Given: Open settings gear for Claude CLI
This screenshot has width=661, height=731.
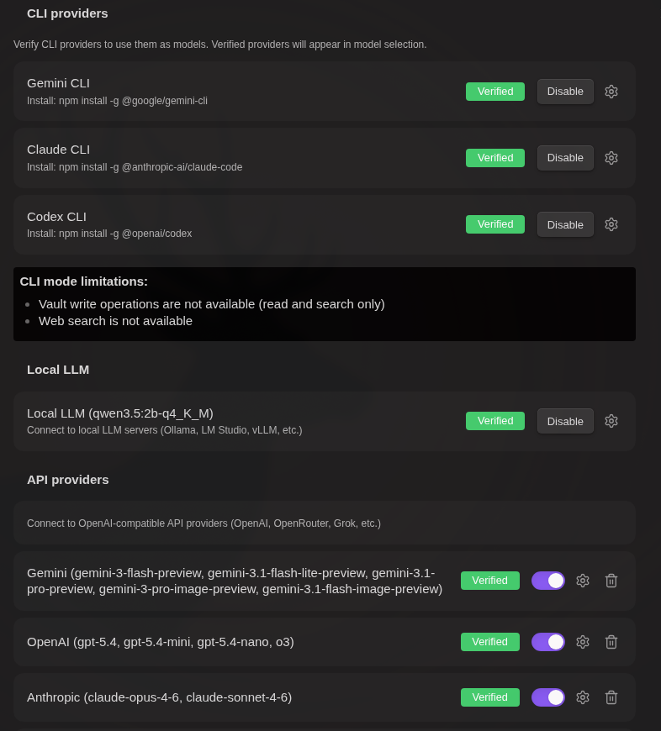Looking at the screenshot, I should (611, 158).
